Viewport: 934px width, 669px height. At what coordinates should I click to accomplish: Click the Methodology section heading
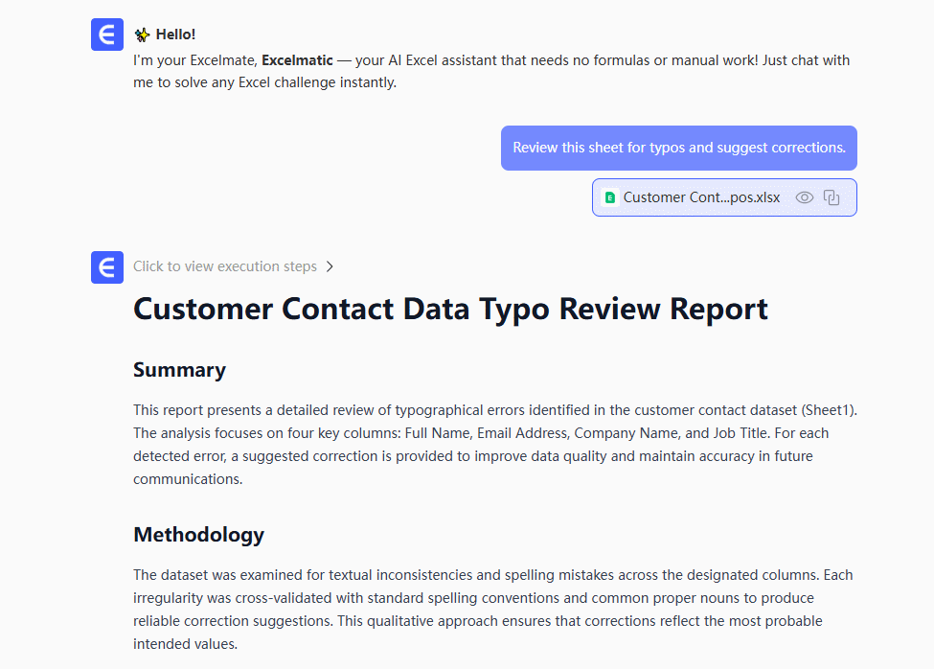click(198, 534)
